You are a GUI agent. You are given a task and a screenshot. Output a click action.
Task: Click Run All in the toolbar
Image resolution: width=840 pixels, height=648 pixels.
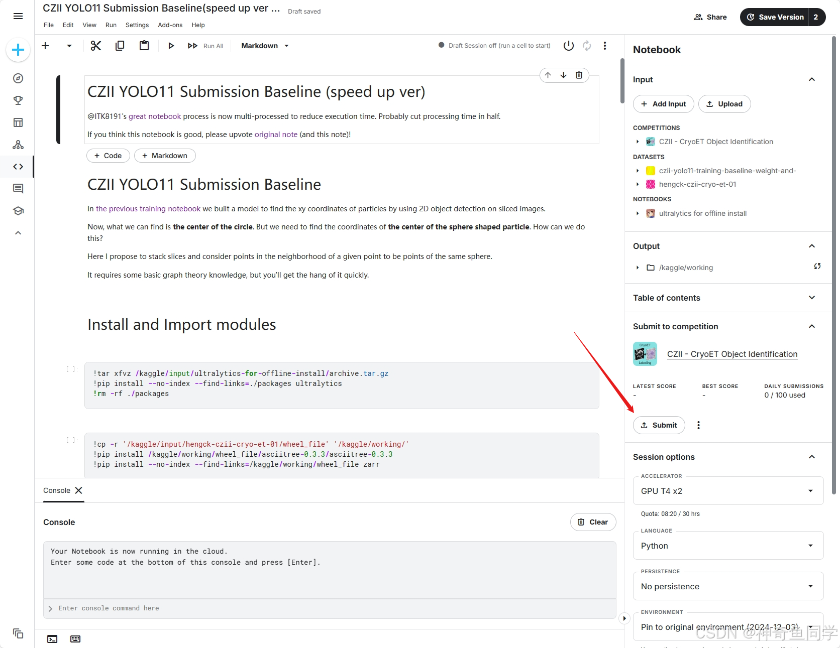click(206, 46)
